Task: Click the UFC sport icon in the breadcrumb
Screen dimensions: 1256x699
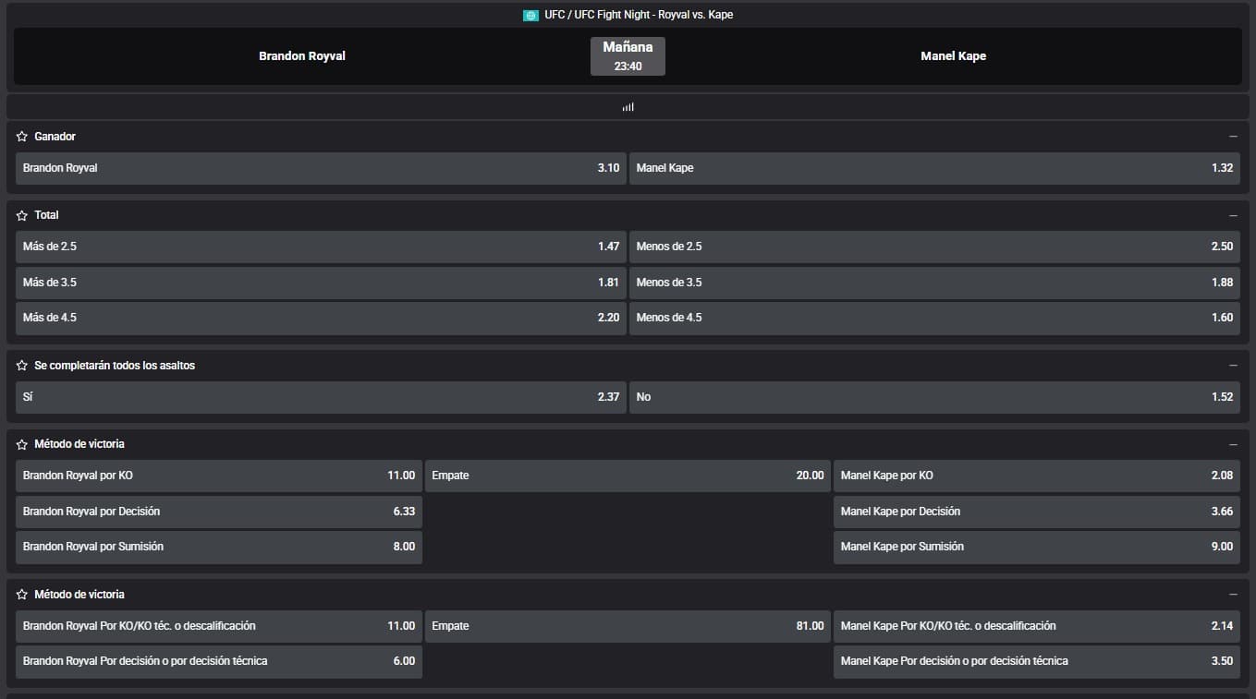Action: pyautogui.click(x=530, y=16)
